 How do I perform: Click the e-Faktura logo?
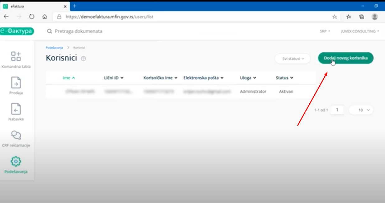[17, 31]
